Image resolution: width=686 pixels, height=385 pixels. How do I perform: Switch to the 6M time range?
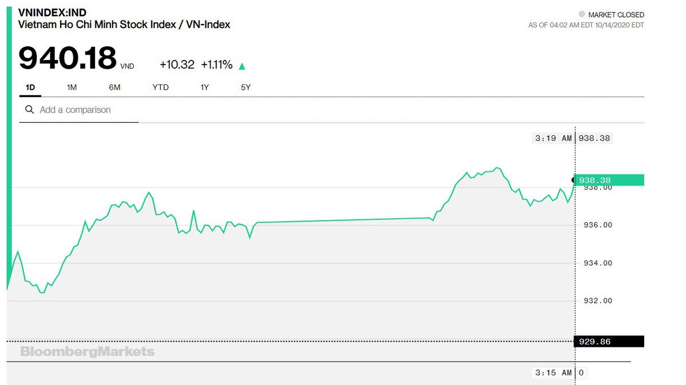[x=114, y=87]
